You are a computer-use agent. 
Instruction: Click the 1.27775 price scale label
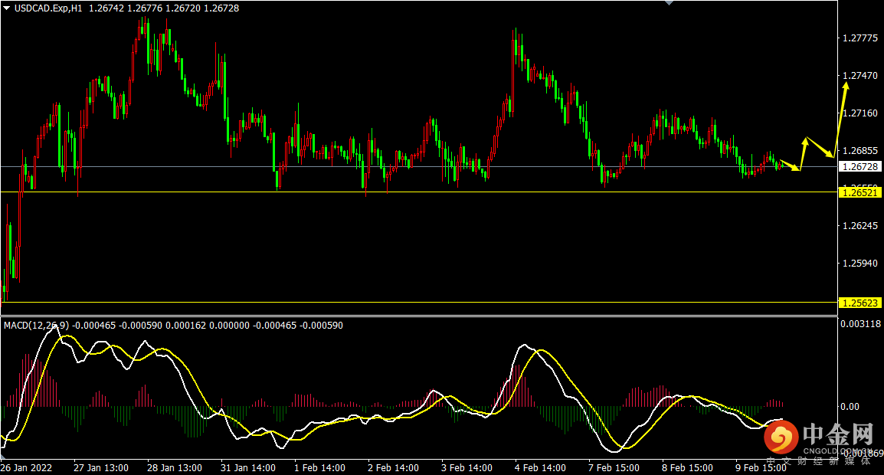tap(859, 38)
